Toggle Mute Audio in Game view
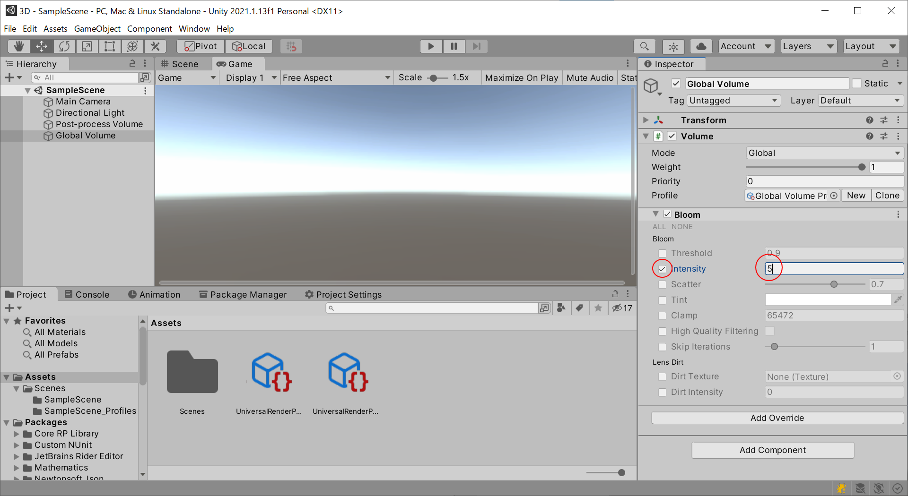 coord(590,78)
